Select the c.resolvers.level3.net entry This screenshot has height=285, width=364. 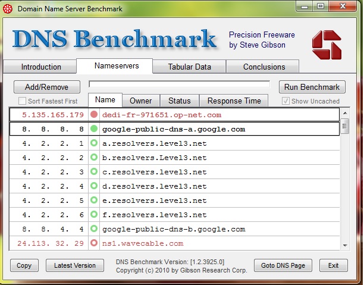[174, 172]
